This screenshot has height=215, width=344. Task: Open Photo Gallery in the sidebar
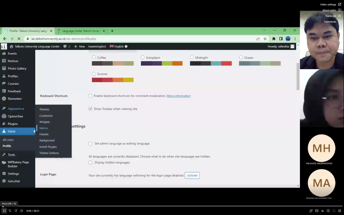17,69
